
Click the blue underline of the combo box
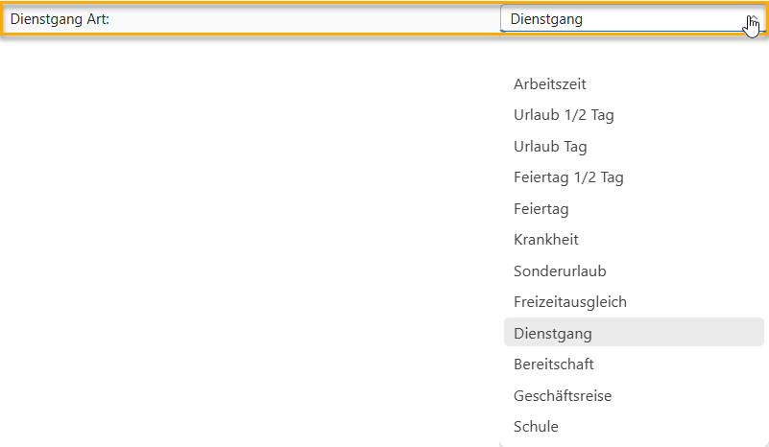coord(624,32)
